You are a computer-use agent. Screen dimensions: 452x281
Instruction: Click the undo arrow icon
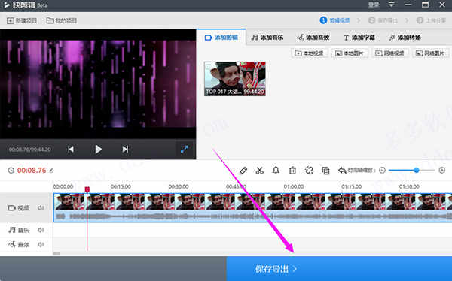pos(342,171)
